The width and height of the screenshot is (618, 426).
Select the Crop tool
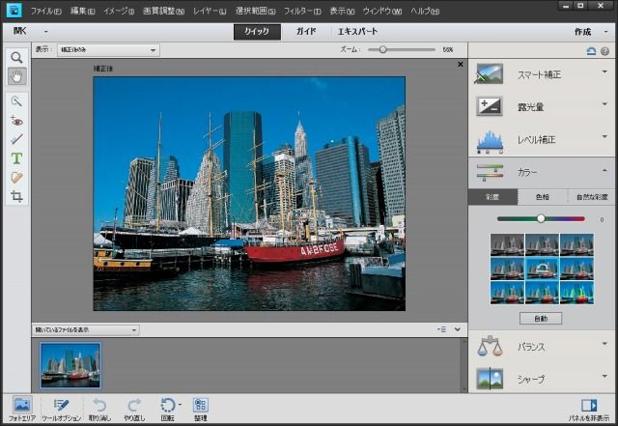click(x=16, y=196)
